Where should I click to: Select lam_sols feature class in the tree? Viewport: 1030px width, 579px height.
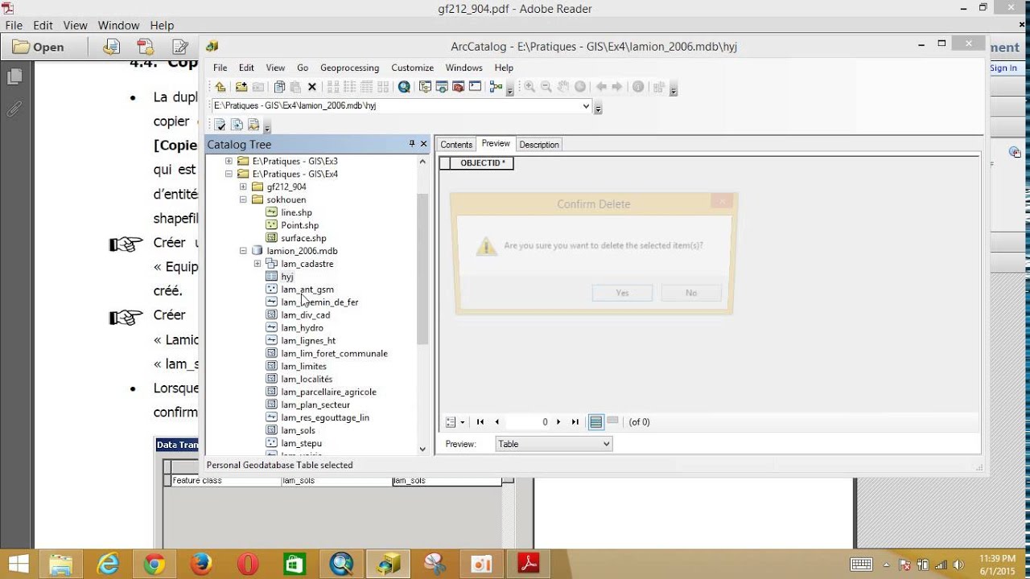pyautogui.click(x=298, y=431)
